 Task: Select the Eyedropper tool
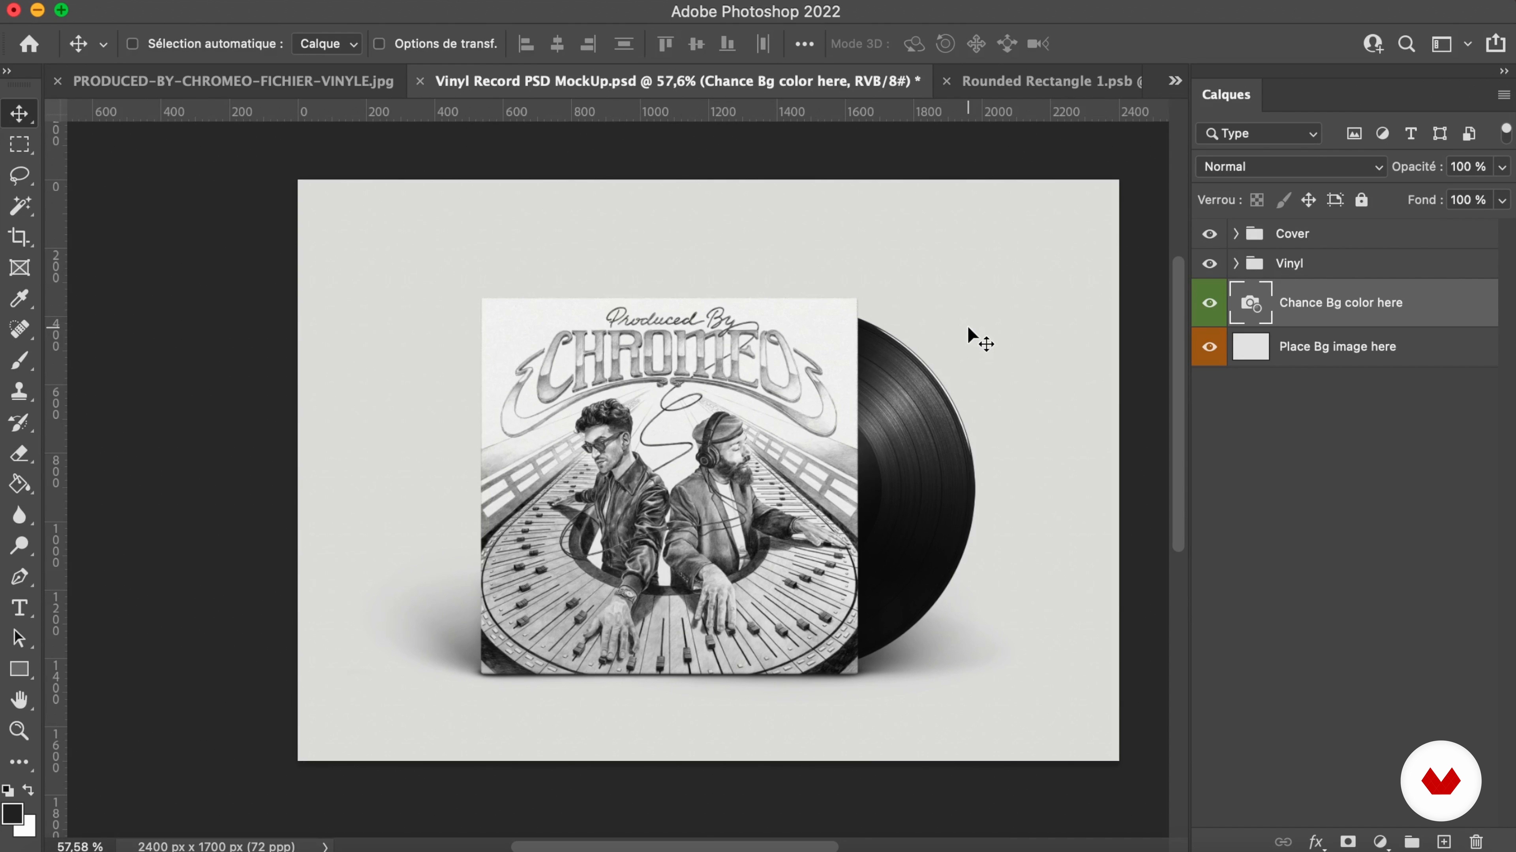(x=19, y=299)
